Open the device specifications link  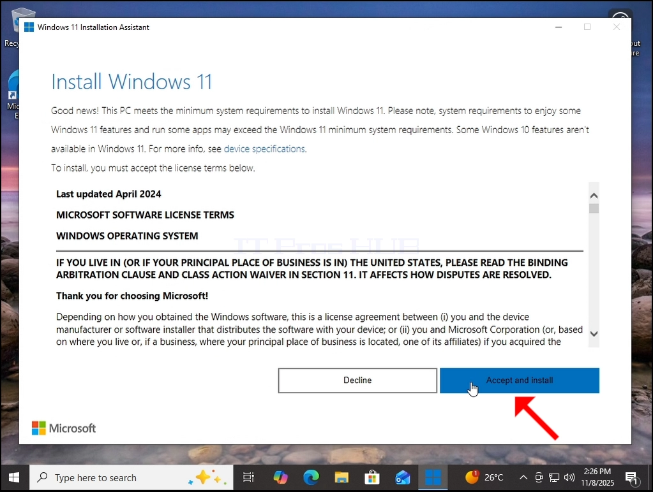pyautogui.click(x=264, y=149)
